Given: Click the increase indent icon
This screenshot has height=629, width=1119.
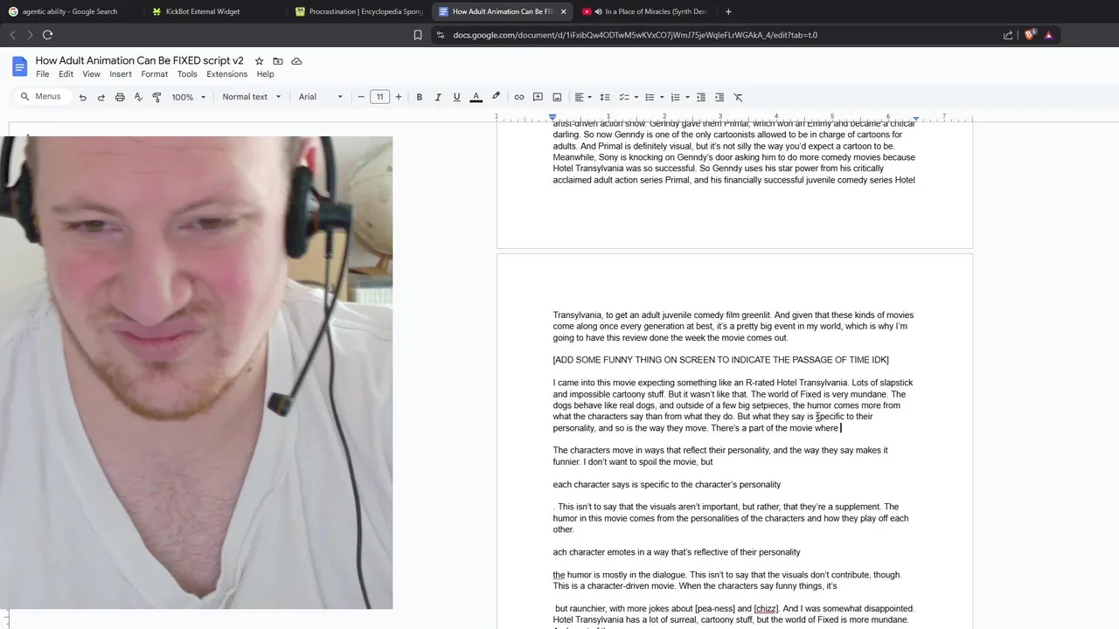Looking at the screenshot, I should pyautogui.click(x=719, y=97).
